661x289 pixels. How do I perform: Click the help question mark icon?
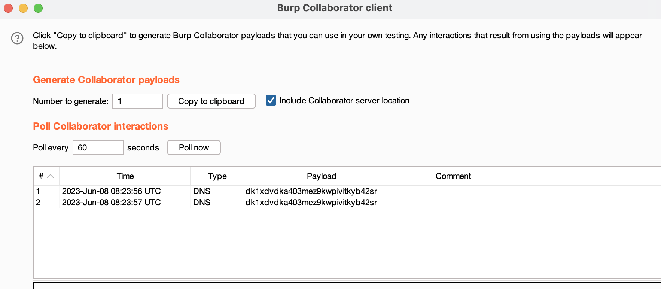point(17,38)
